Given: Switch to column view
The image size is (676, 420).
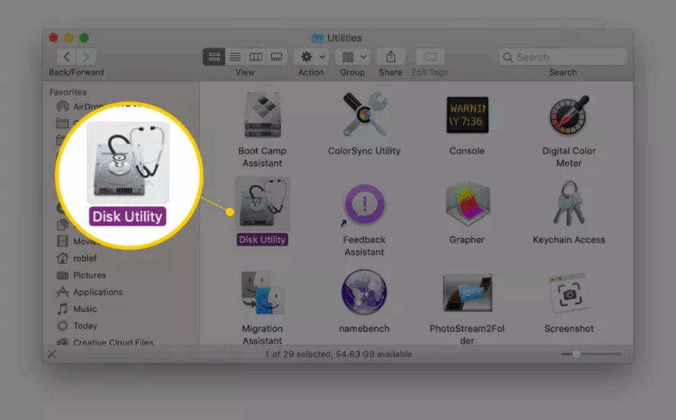Looking at the screenshot, I should click(x=256, y=57).
